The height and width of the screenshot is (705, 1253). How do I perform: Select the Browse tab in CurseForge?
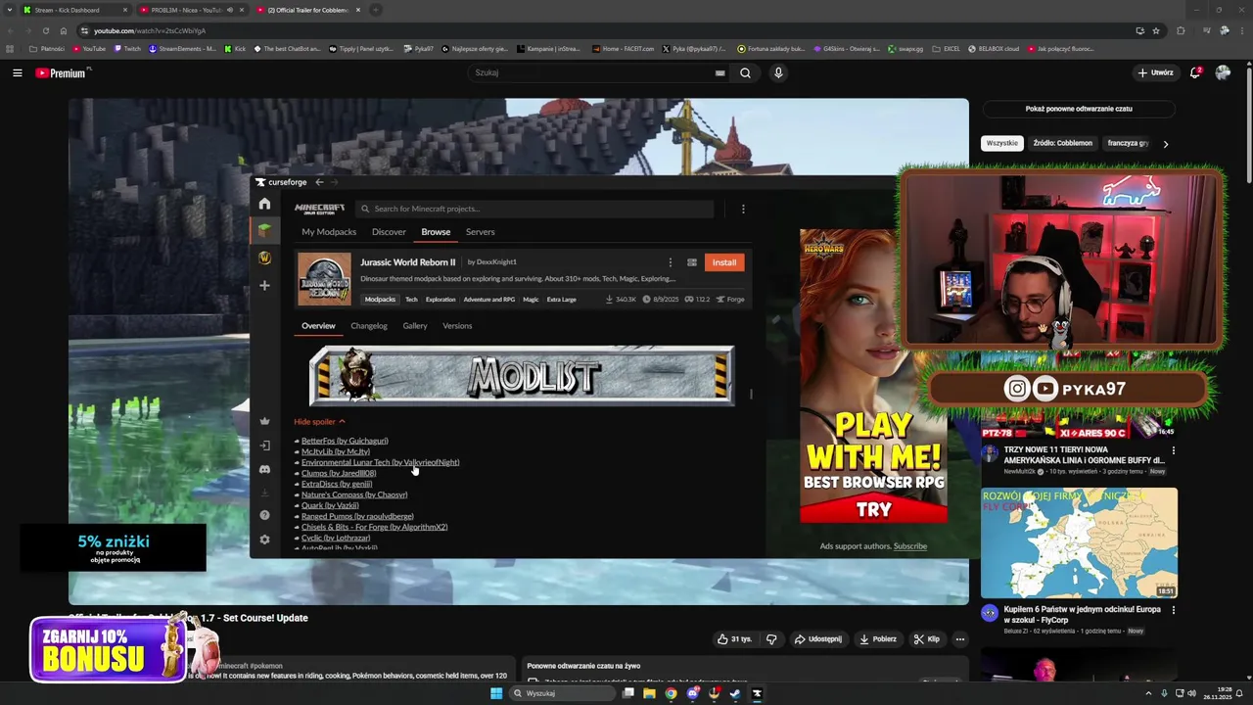click(436, 232)
